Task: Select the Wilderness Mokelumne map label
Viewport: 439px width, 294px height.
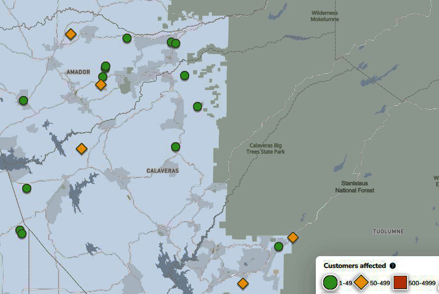Action: tap(325, 16)
